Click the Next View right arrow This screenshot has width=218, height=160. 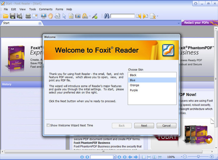pyautogui.click(x=136, y=157)
